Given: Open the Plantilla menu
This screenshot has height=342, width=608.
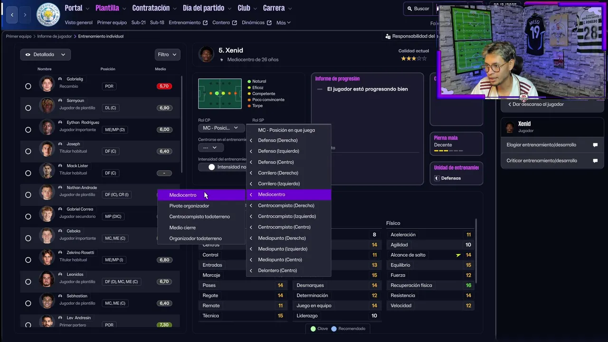Looking at the screenshot, I should (111, 8).
